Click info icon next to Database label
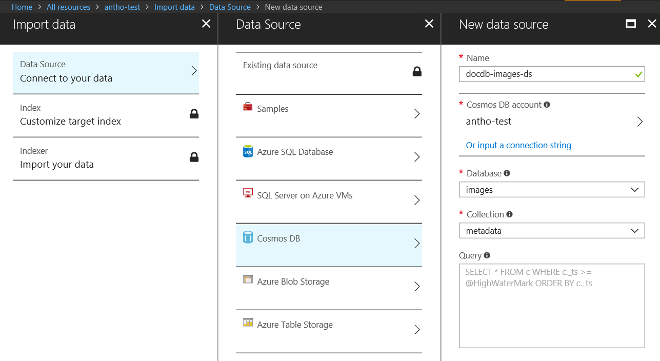Image resolution: width=660 pixels, height=361 pixels. (507, 173)
